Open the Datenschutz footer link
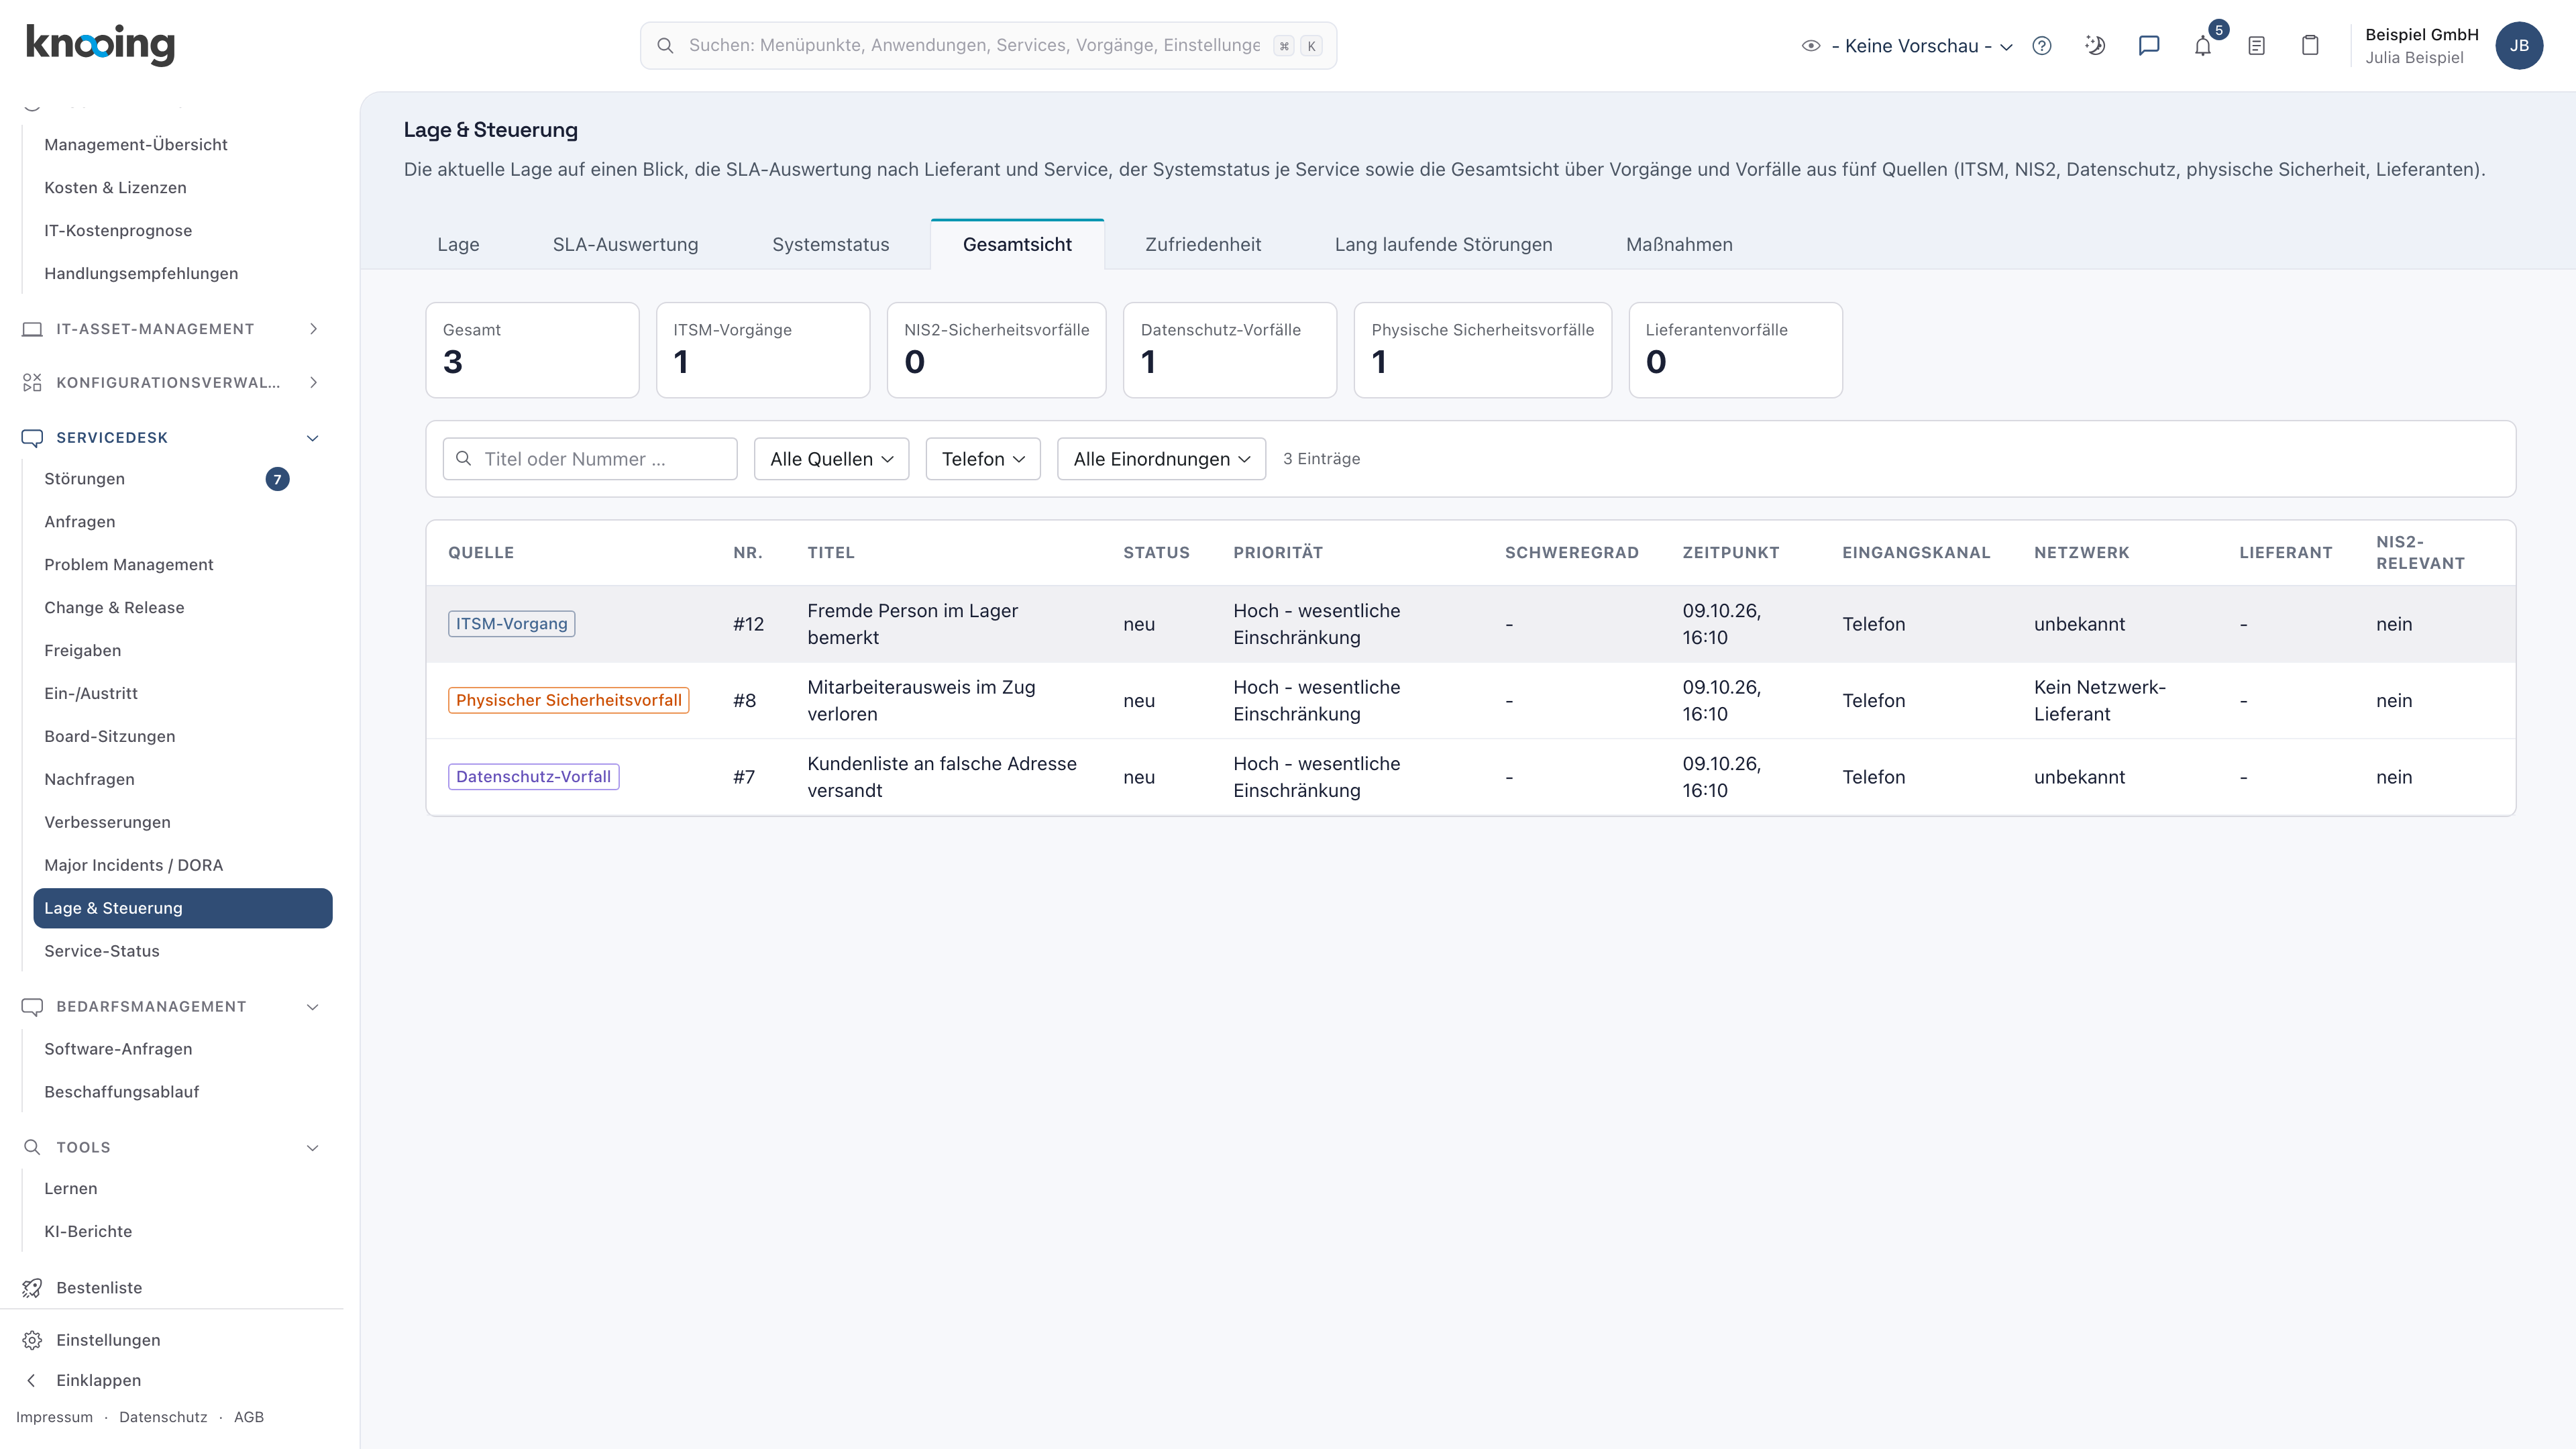Image resolution: width=2576 pixels, height=1449 pixels. point(163,1417)
